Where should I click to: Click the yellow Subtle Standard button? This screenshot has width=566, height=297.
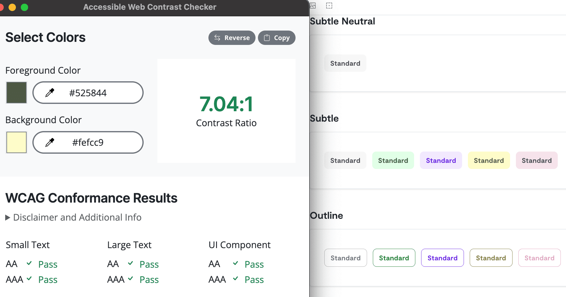[x=489, y=160]
